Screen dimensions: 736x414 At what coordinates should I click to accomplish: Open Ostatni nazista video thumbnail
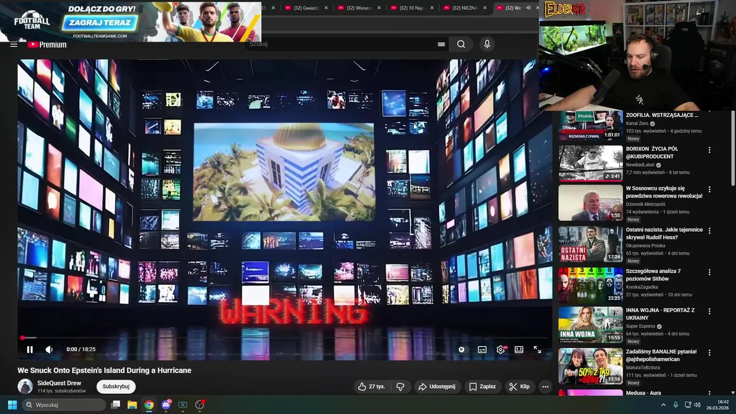591,244
